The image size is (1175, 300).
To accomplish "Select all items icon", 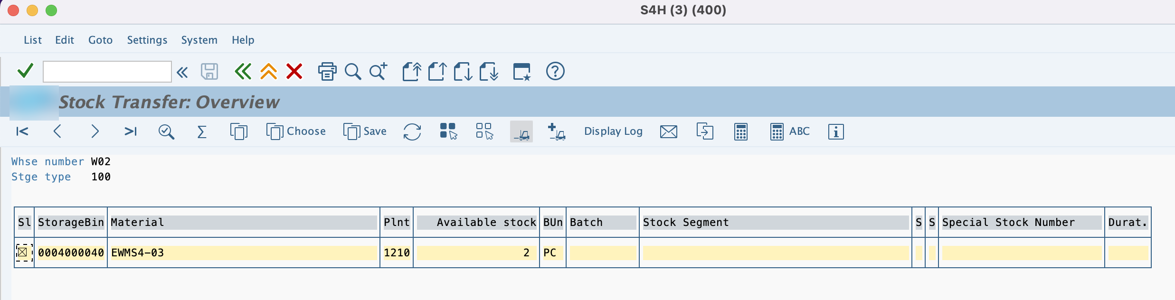I will [448, 131].
